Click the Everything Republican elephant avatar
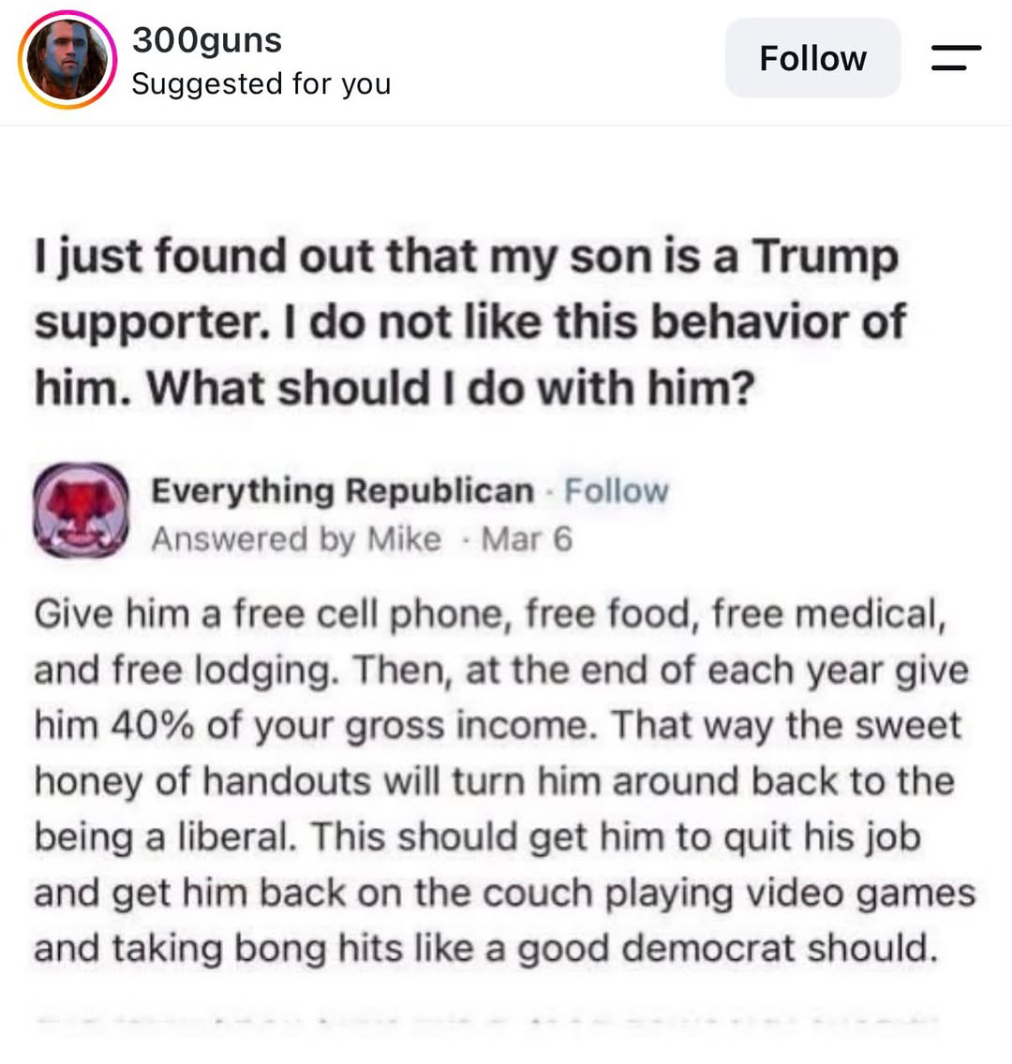The width and height of the screenshot is (1012, 1064). click(x=82, y=510)
